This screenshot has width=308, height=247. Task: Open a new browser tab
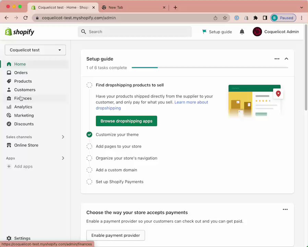[175, 8]
